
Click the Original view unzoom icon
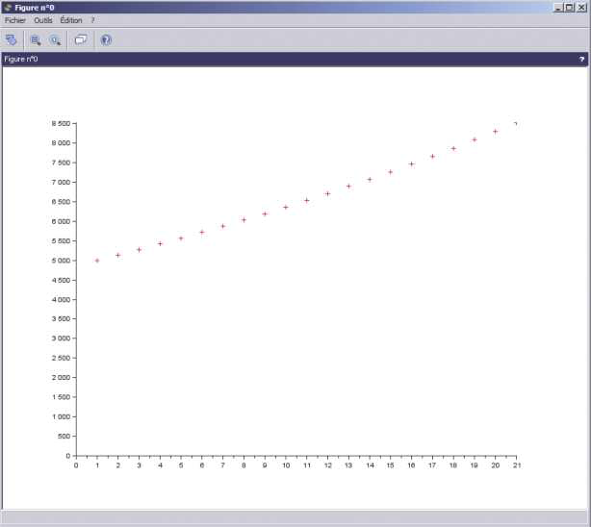point(56,40)
